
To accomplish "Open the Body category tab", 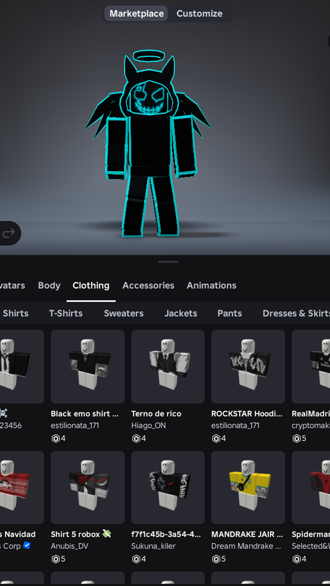I will [x=49, y=285].
